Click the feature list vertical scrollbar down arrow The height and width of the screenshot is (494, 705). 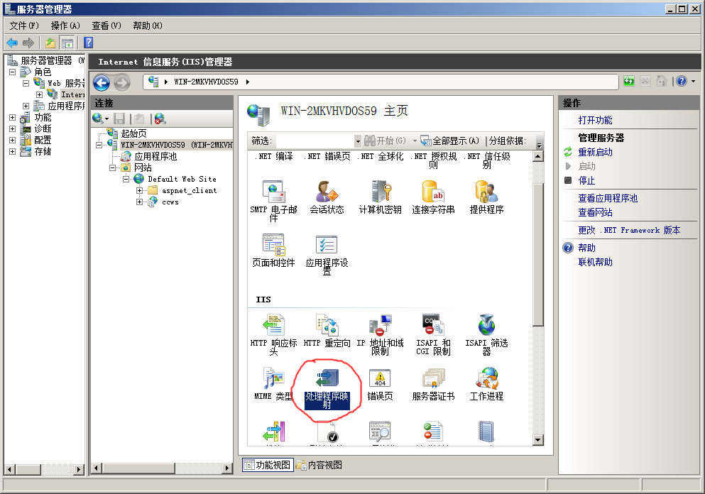point(538,440)
